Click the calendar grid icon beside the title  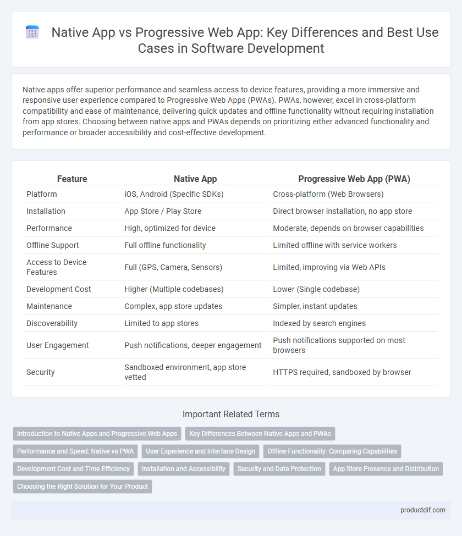click(x=32, y=32)
